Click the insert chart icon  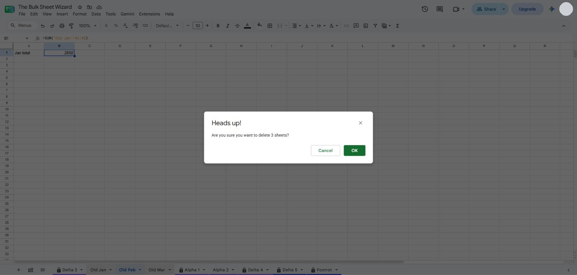pos(365,26)
